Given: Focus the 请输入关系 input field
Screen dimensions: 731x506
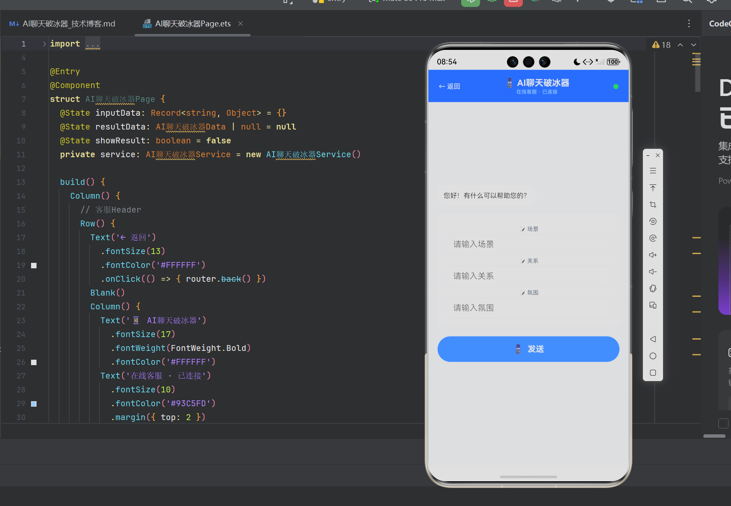Looking at the screenshot, I should pyautogui.click(x=528, y=276).
